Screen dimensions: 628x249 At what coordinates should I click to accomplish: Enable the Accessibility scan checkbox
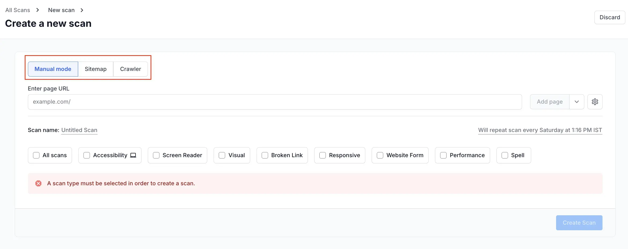(x=87, y=155)
